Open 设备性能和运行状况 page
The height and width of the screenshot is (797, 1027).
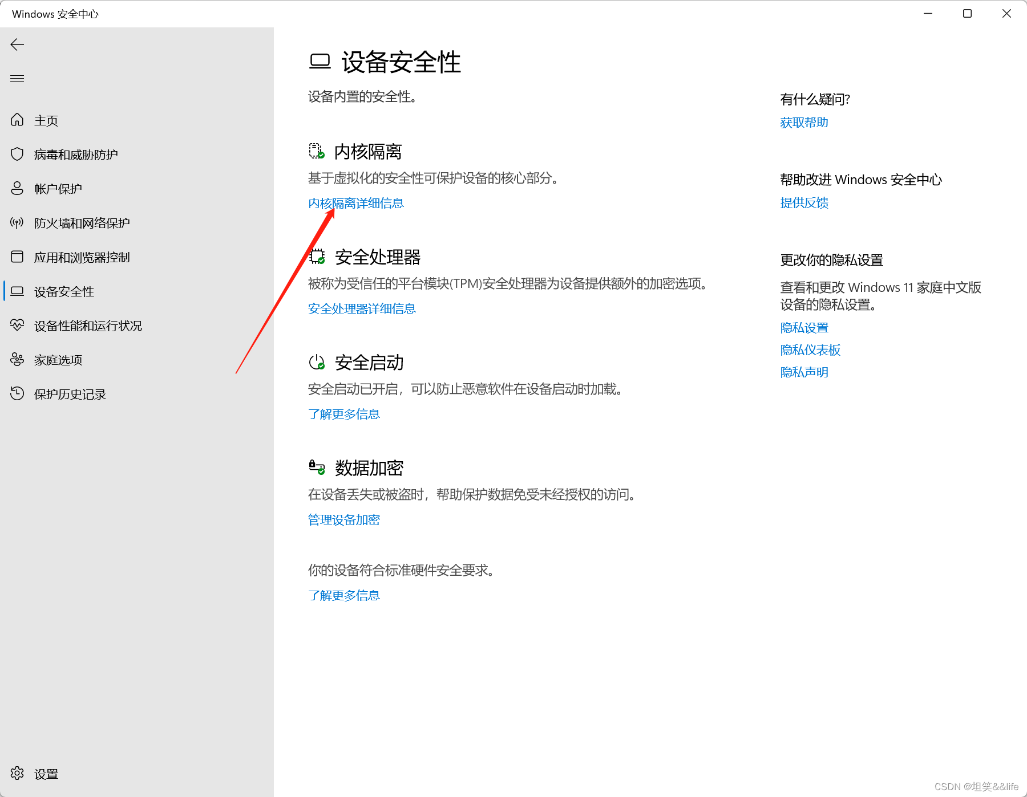[x=137, y=326]
